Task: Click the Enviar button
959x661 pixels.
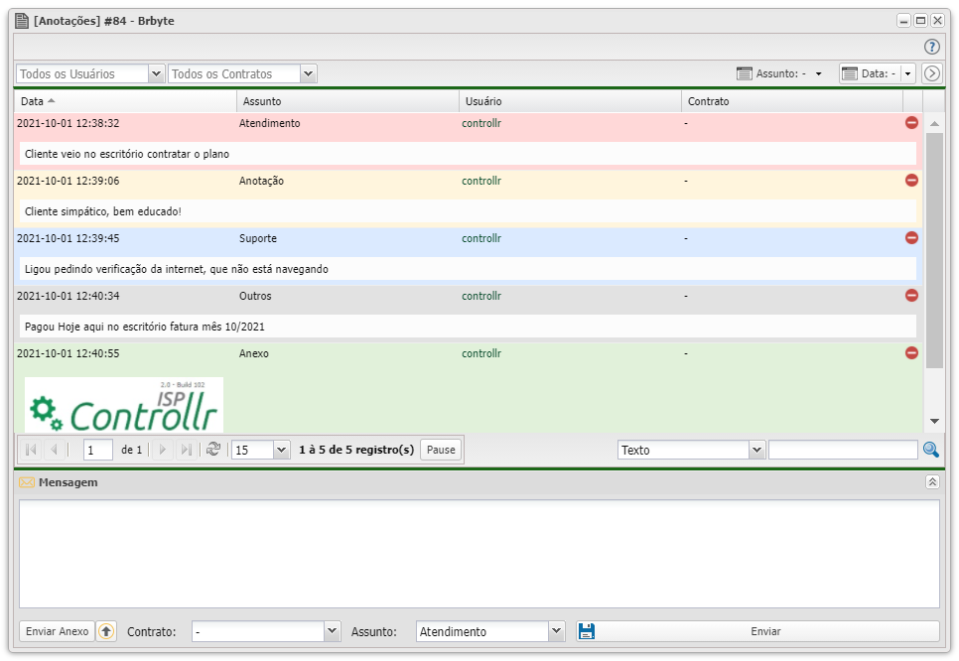Action: [764, 631]
